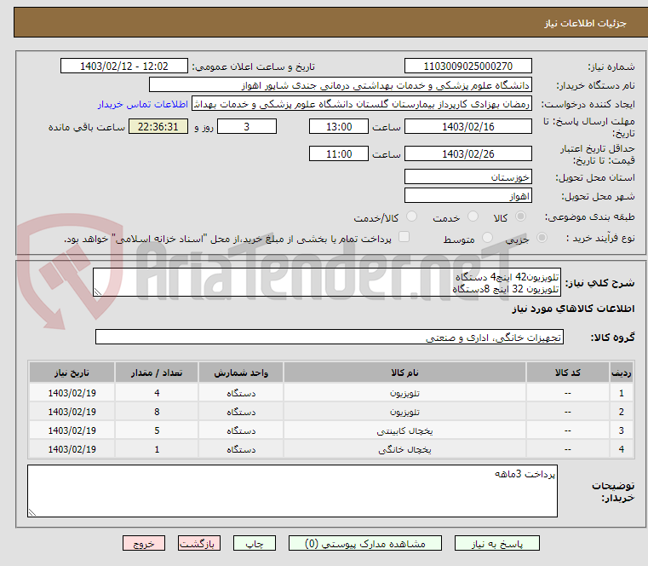Click the تعداد / مقدار column header
This screenshot has height=566, width=648.
pos(157,373)
